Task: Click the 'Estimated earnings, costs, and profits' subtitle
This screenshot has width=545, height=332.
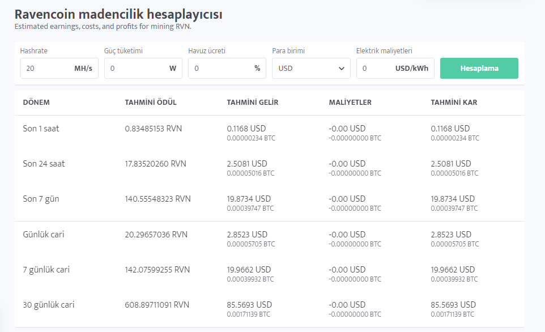Action: 103,27
